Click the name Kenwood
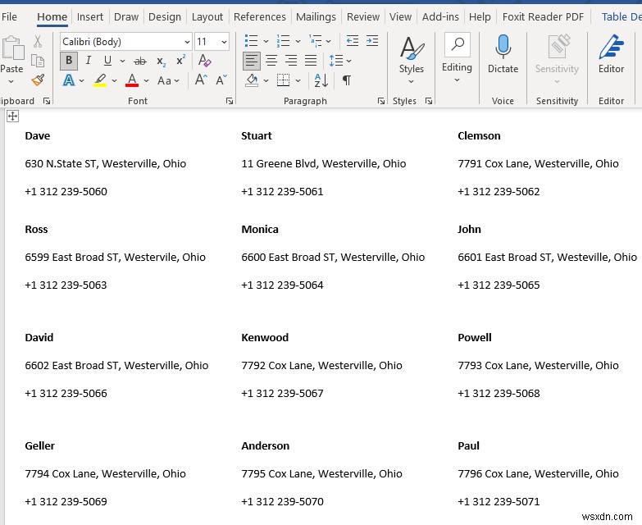The image size is (642, 525). 265,338
